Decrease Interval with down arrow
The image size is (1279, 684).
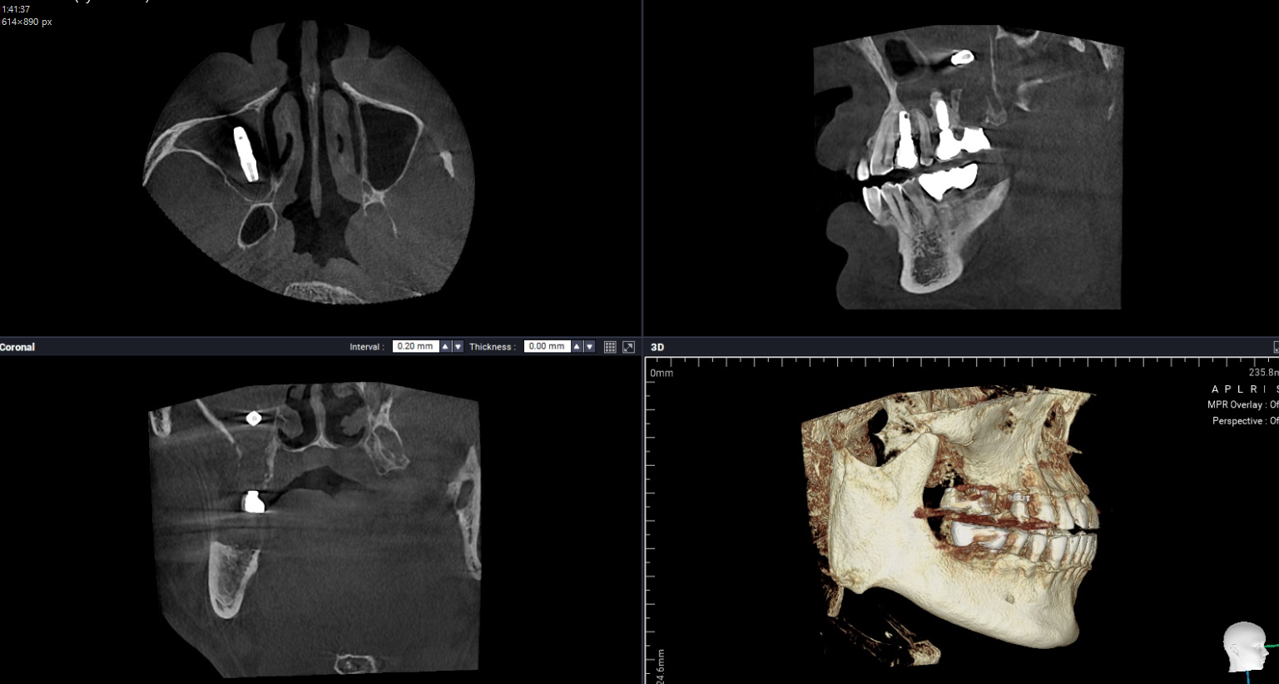pos(458,347)
